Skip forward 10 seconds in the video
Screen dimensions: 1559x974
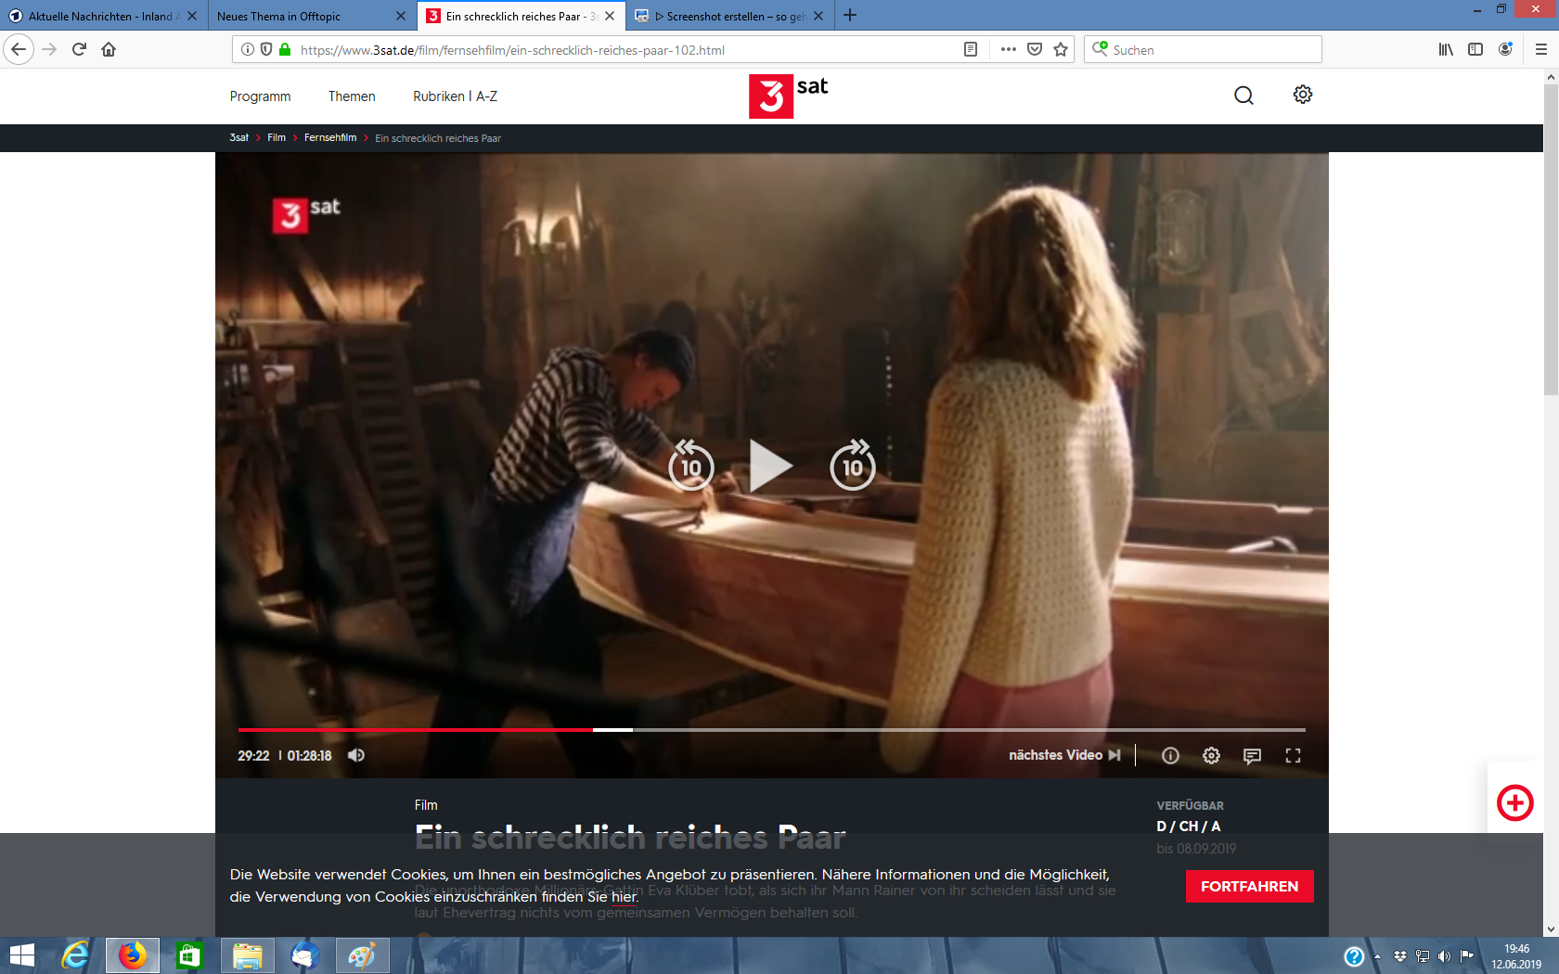coord(852,466)
